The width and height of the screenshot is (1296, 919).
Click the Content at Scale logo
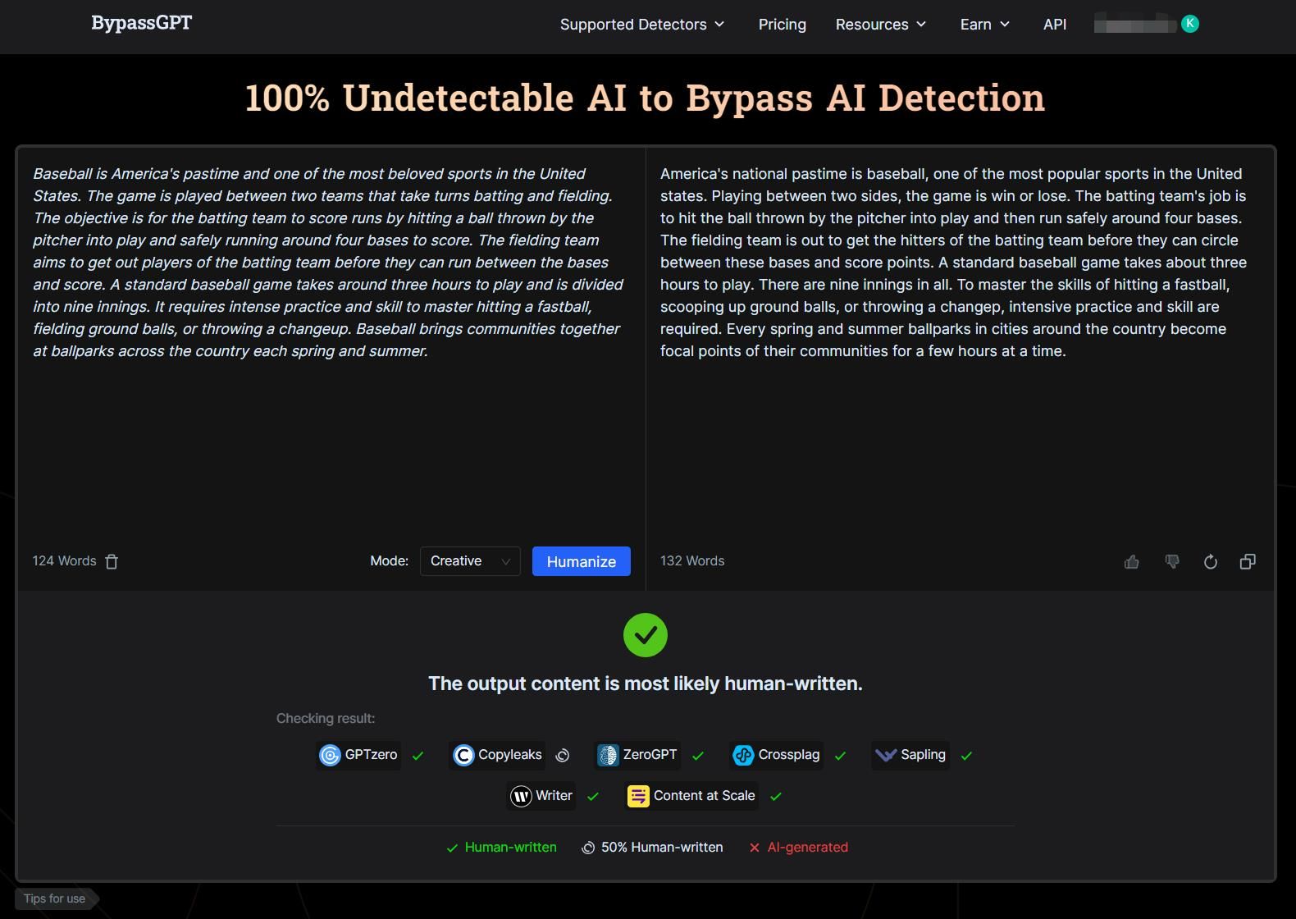click(638, 796)
